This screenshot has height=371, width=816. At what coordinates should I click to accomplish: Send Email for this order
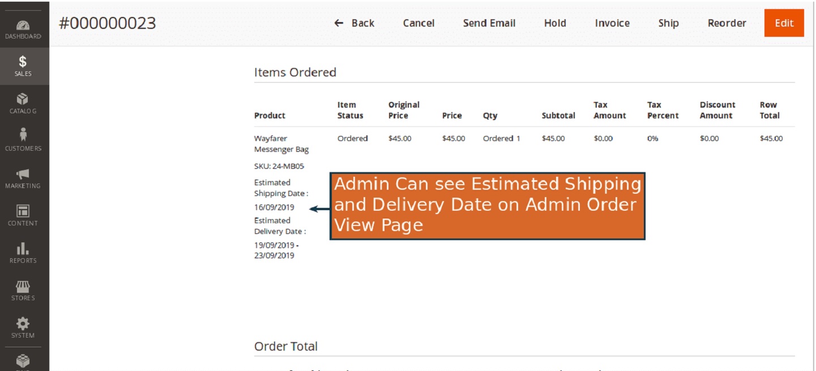coord(489,23)
